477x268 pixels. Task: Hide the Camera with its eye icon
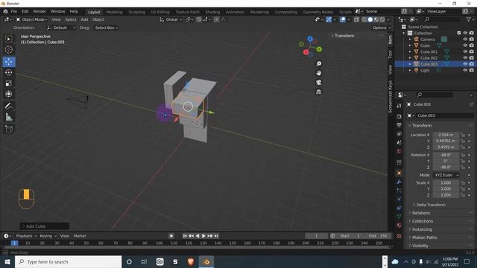pos(465,39)
